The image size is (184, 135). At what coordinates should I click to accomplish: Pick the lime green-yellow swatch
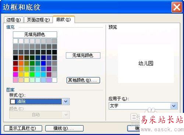click(26, 69)
